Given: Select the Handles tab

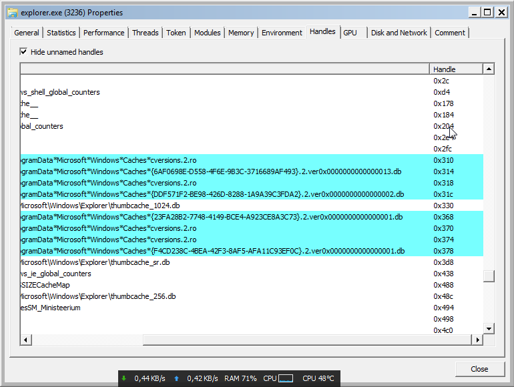Looking at the screenshot, I should tap(322, 31).
